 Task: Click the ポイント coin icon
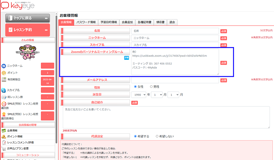click(x=4, y=73)
